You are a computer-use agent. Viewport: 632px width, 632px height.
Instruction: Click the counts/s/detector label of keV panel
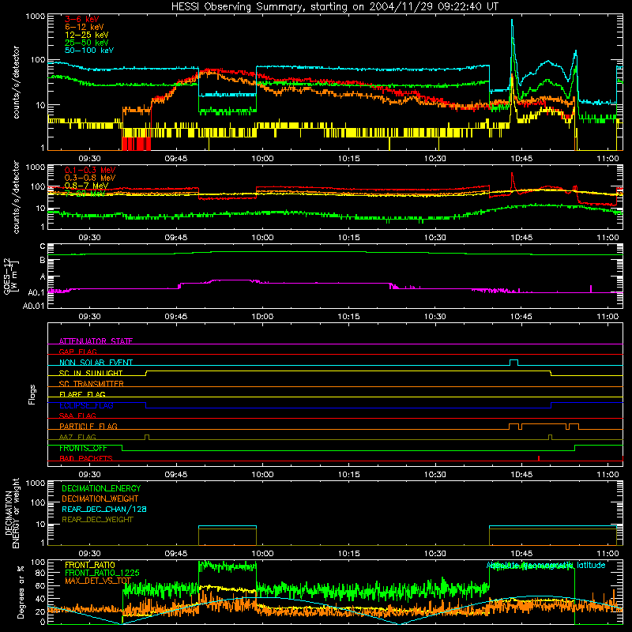click(16, 82)
